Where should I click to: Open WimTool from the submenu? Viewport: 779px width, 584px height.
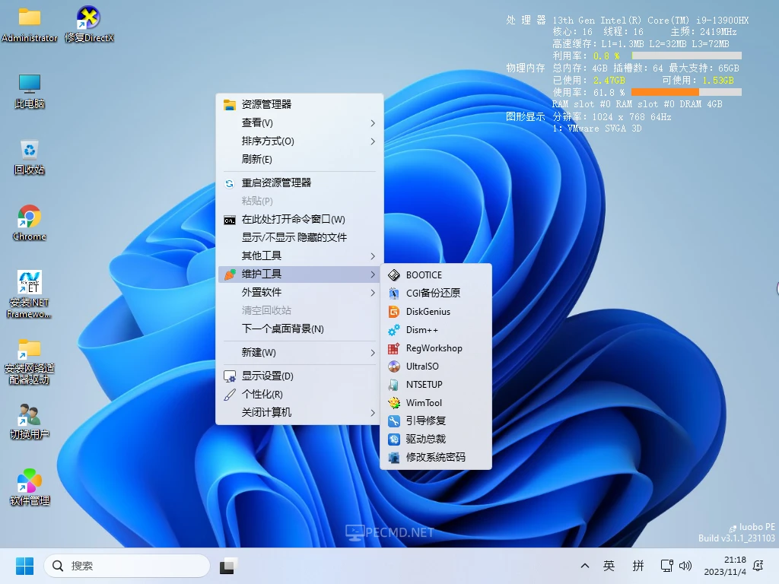point(436,403)
